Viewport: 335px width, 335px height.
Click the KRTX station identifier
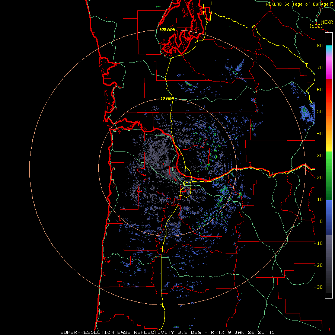217,332
